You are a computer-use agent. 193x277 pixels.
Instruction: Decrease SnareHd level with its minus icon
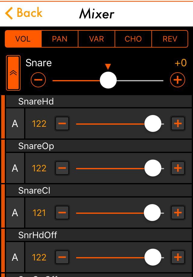pyautogui.click(x=62, y=123)
